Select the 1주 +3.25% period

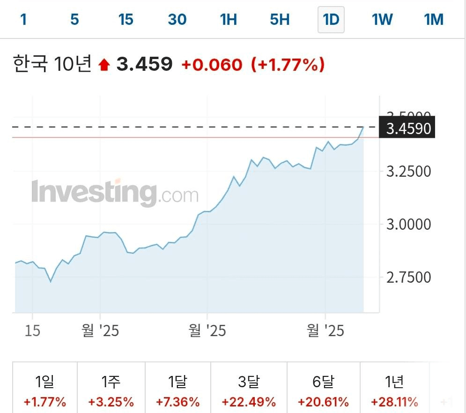point(111,391)
